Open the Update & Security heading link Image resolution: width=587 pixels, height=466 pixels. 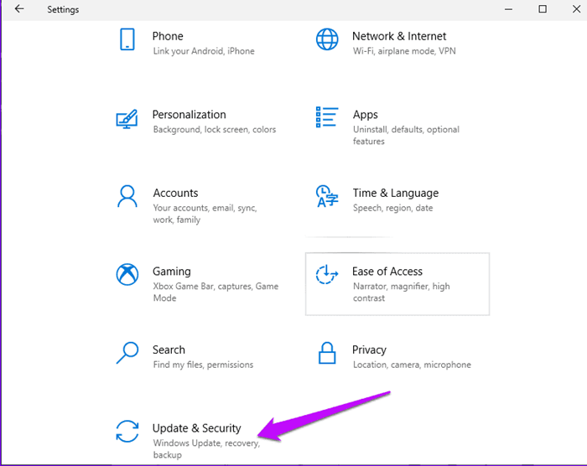[196, 428]
